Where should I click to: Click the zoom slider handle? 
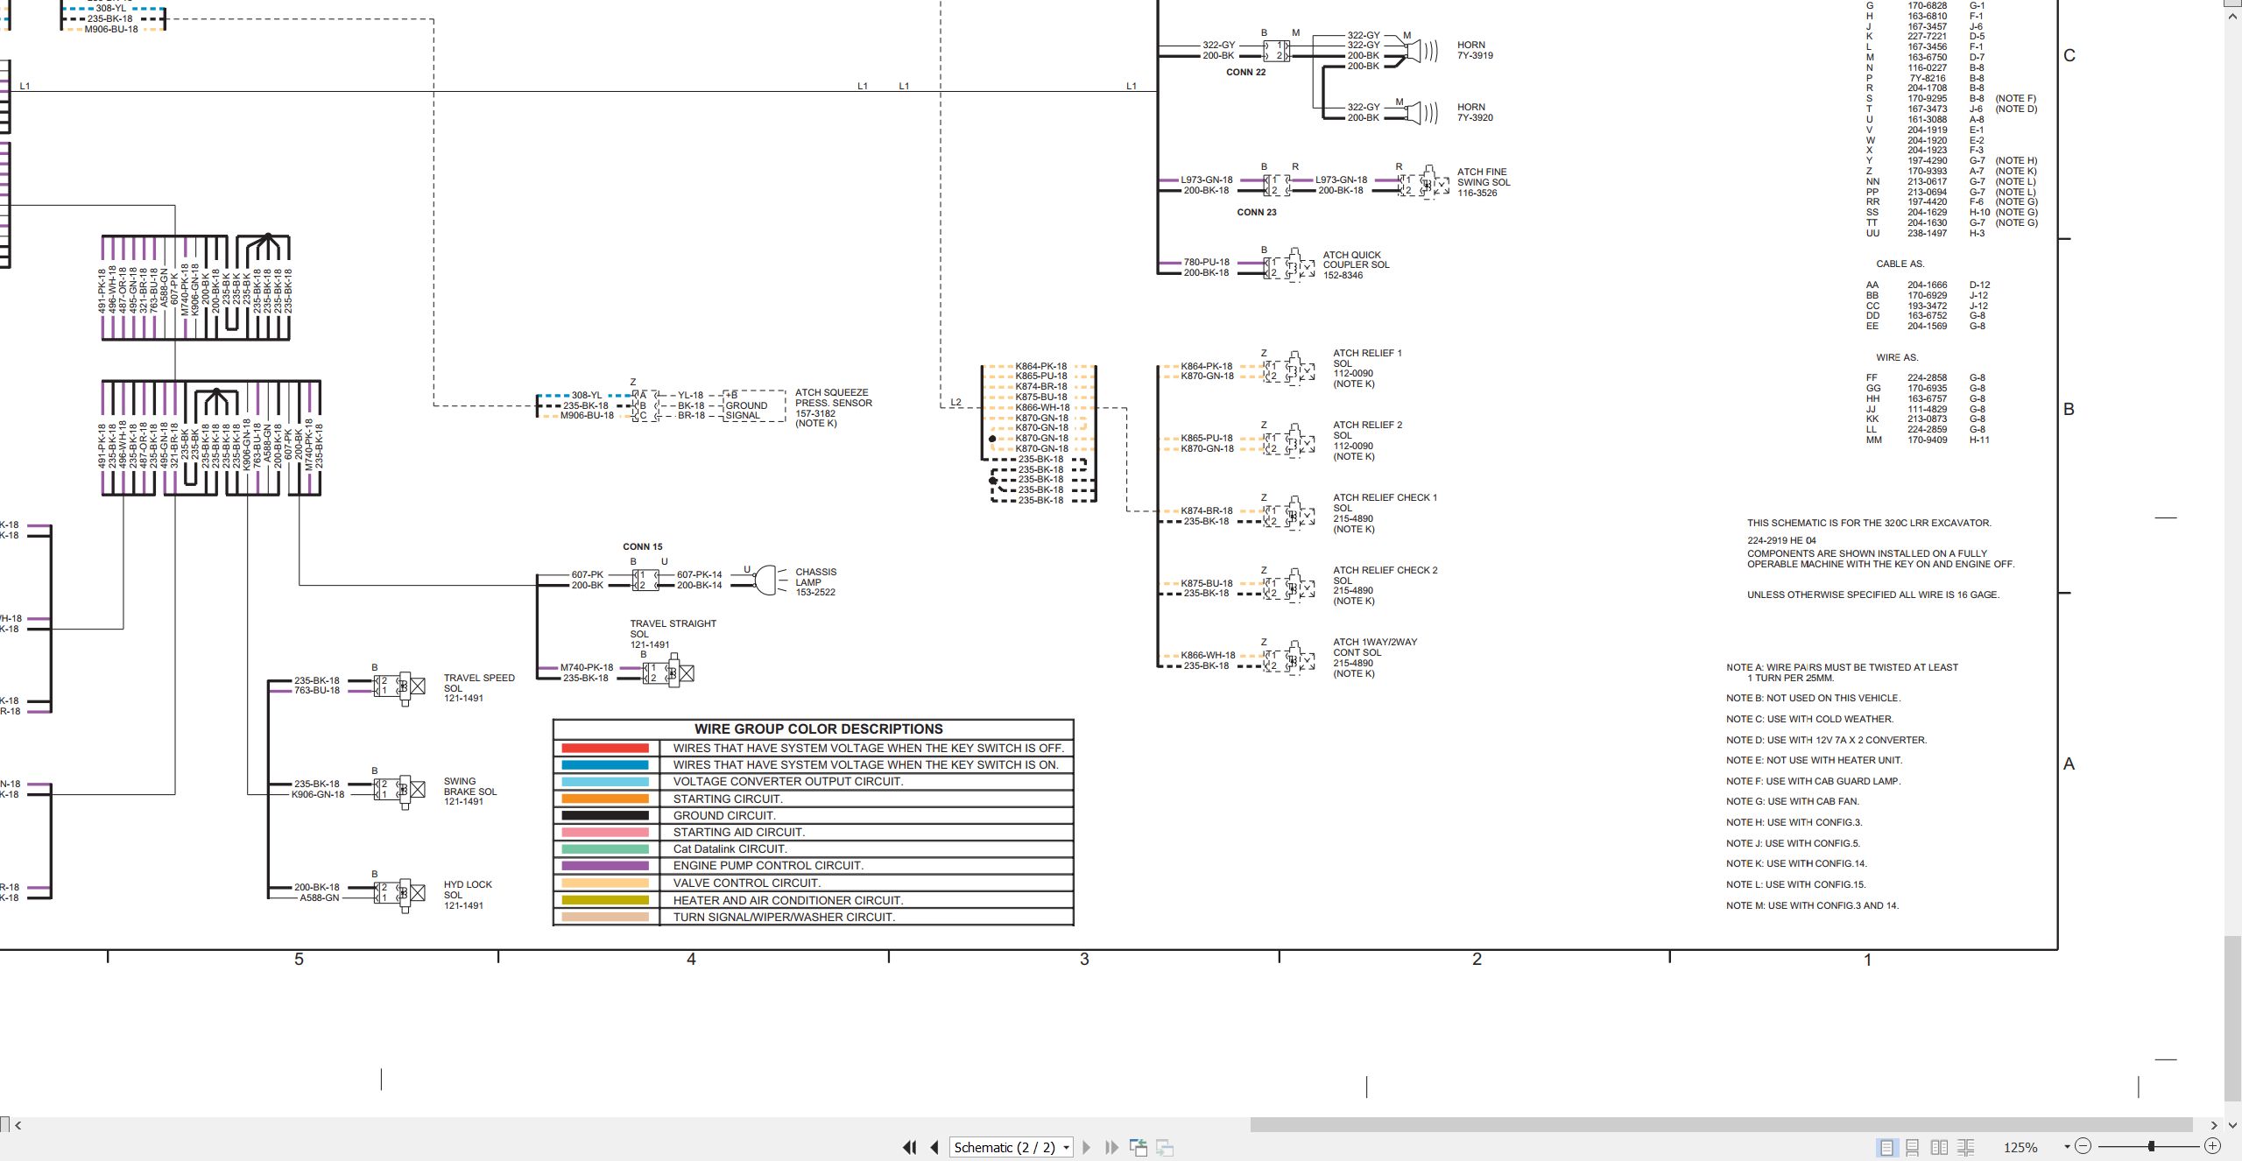pos(2151,1146)
